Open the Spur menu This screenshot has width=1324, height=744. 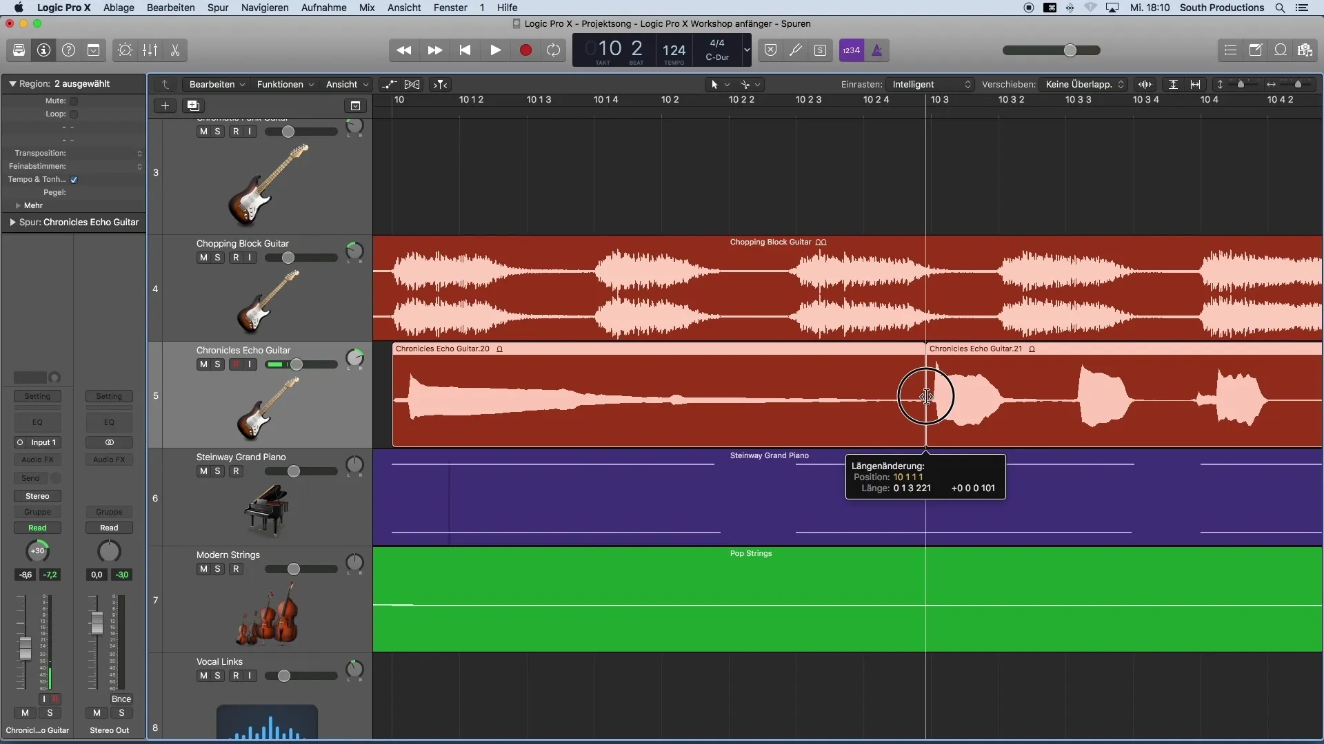[x=218, y=8]
